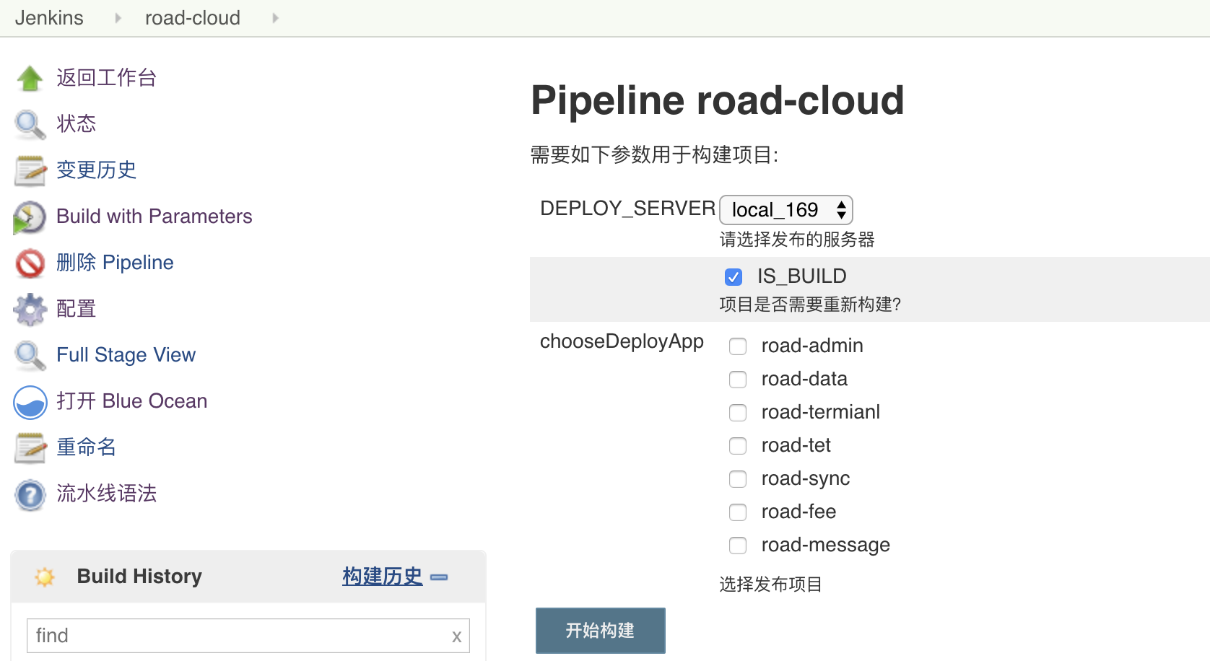Viewport: 1210px width, 661px height.
Task: Clear the find box with the x
Action: coord(456,636)
